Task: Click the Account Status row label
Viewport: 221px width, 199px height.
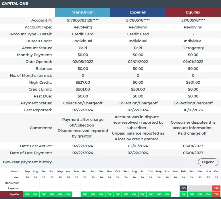Action: pos(37,48)
